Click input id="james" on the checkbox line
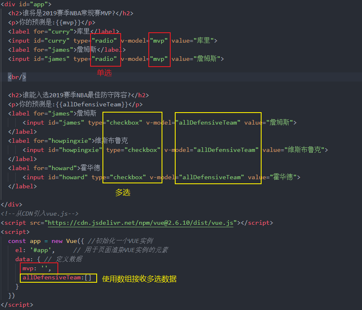The height and width of the screenshot is (310, 362). tap(53, 123)
